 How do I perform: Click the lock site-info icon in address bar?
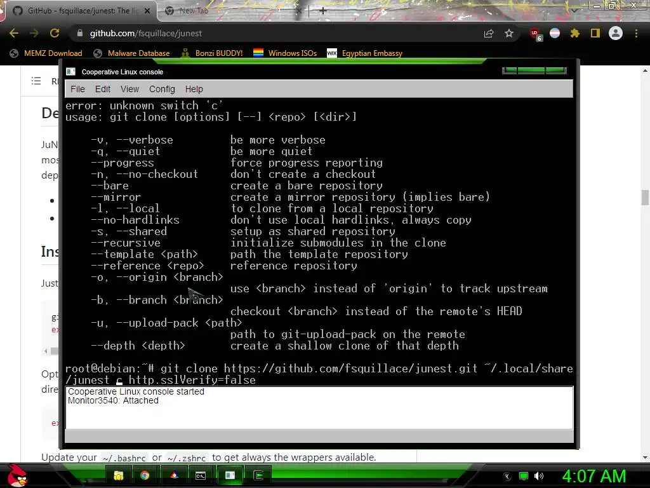click(x=79, y=33)
